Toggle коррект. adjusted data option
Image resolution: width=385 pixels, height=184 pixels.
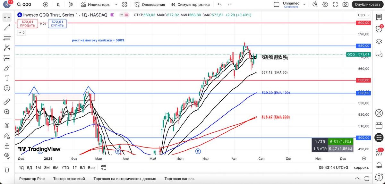pyautogui.click(x=361, y=168)
